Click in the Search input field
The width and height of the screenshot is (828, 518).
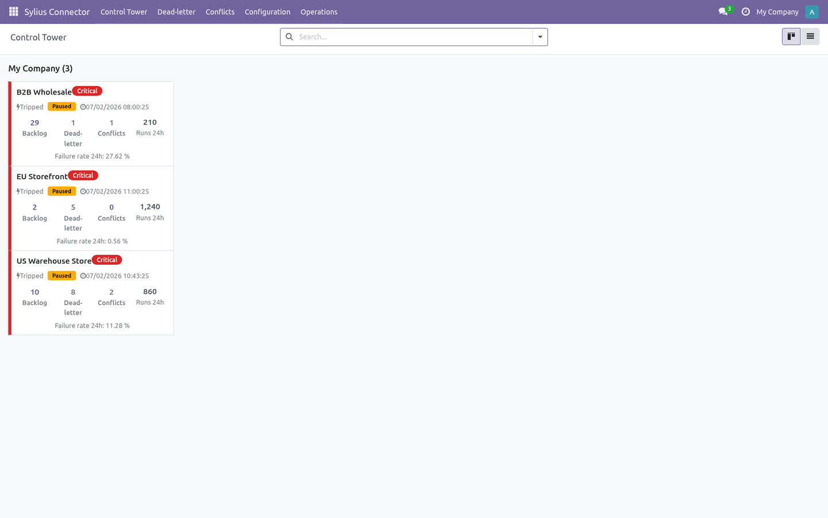pyautogui.click(x=414, y=37)
